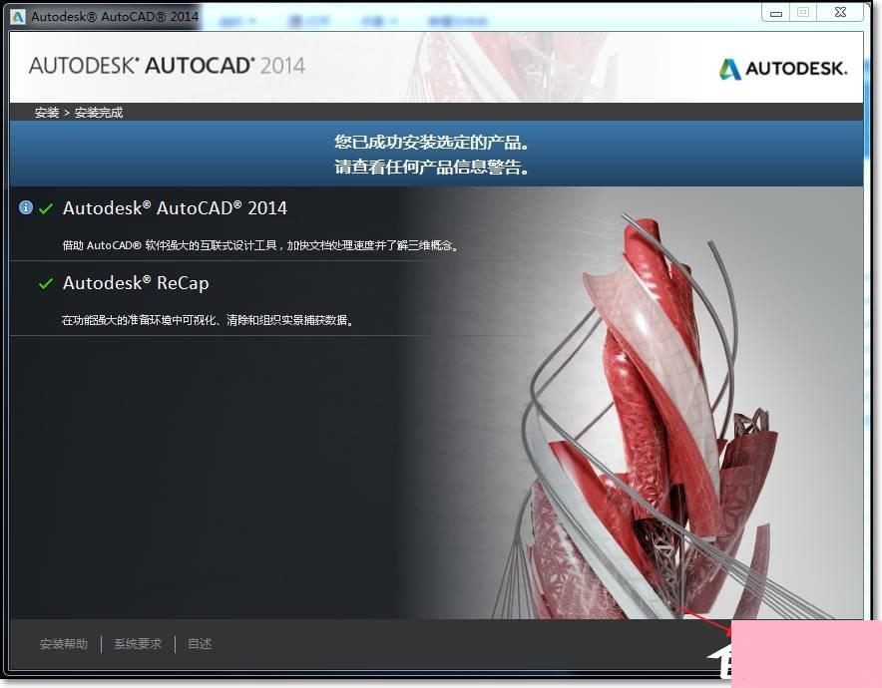
Task: Click the 安装 breadcrumb item
Action: (x=47, y=113)
